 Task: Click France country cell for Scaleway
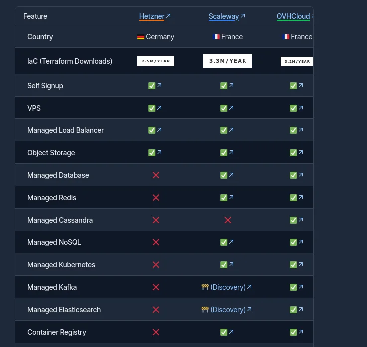click(228, 37)
